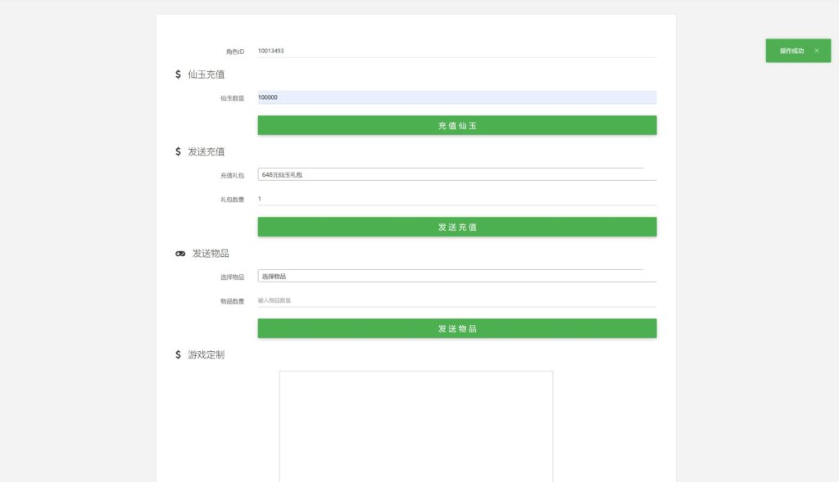Click the 发送物品 section heading
This screenshot has width=839, height=482.
pyautogui.click(x=209, y=254)
